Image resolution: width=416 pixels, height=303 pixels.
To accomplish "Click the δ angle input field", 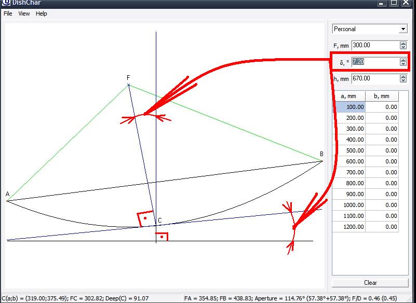I will pyautogui.click(x=375, y=62).
